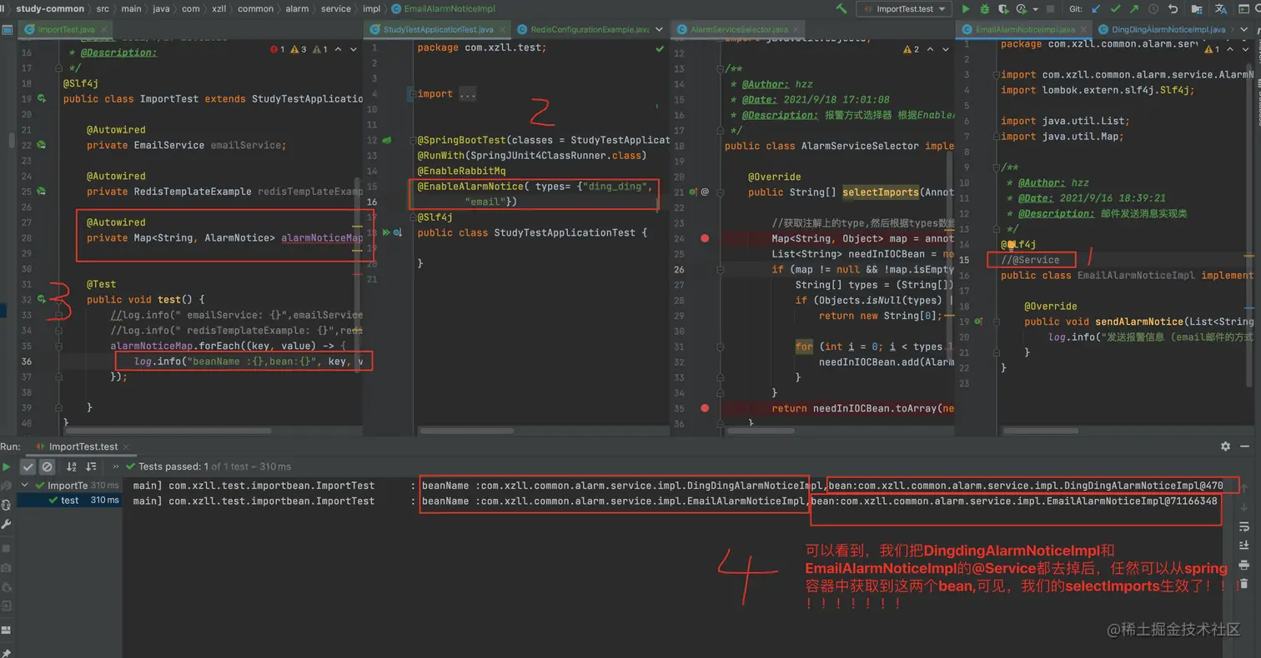The image size is (1261, 658).
Task: Go to previous highlighted error in ImportTest editor
Action: pos(339,50)
